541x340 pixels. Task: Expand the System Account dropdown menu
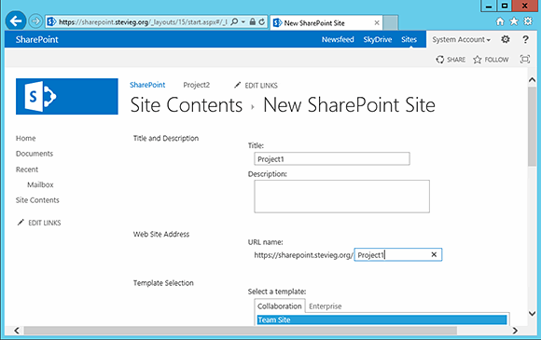pyautogui.click(x=462, y=40)
